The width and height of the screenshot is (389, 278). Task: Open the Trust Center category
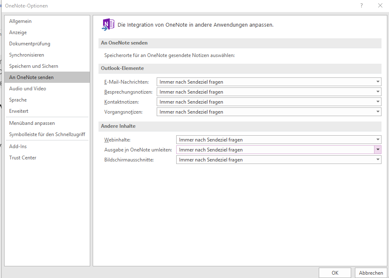pos(47,157)
